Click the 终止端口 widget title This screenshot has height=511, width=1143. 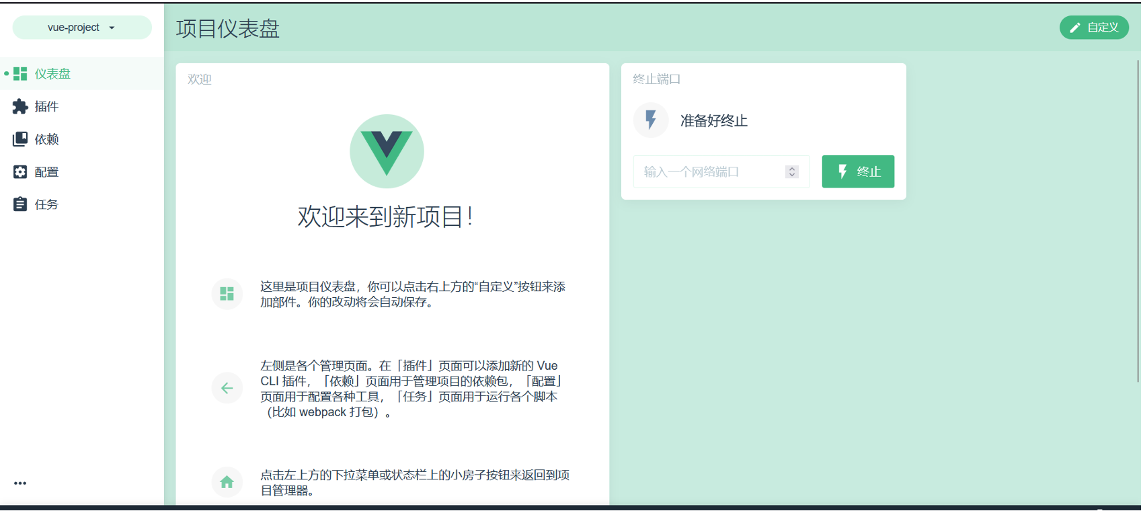657,79
